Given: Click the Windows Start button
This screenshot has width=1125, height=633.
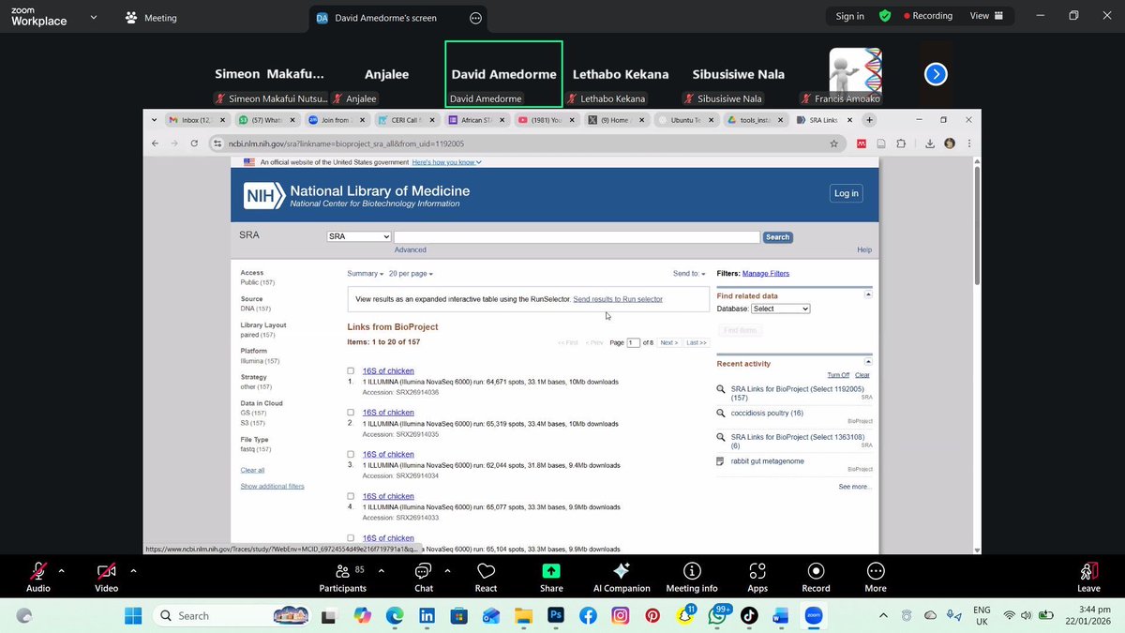Looking at the screenshot, I should click(x=133, y=616).
